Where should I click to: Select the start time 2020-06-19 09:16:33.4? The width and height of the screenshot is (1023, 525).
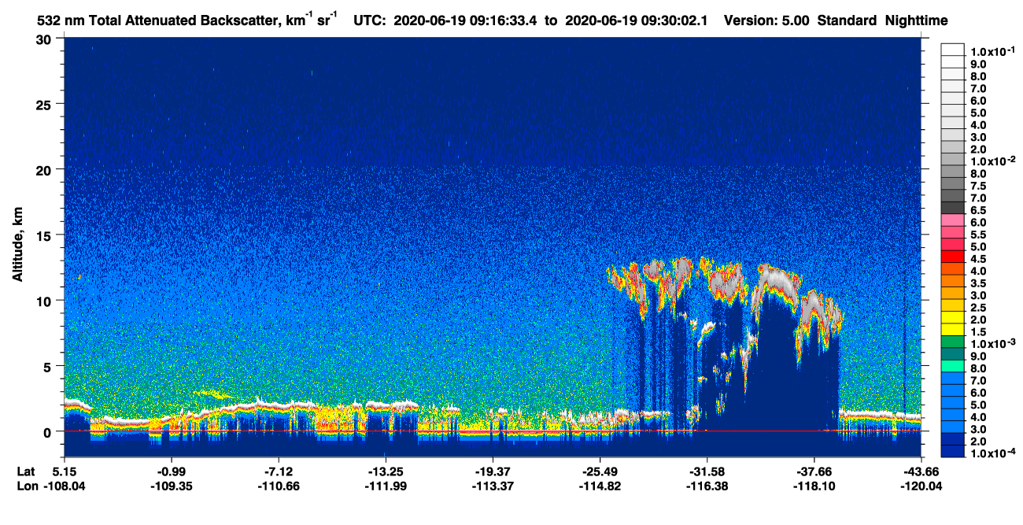(x=467, y=21)
